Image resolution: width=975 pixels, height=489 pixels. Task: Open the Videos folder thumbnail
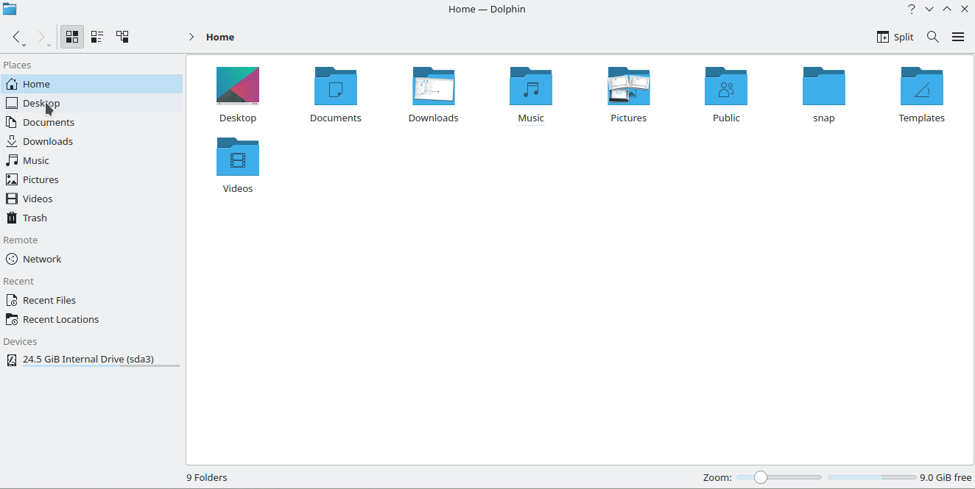(x=237, y=157)
